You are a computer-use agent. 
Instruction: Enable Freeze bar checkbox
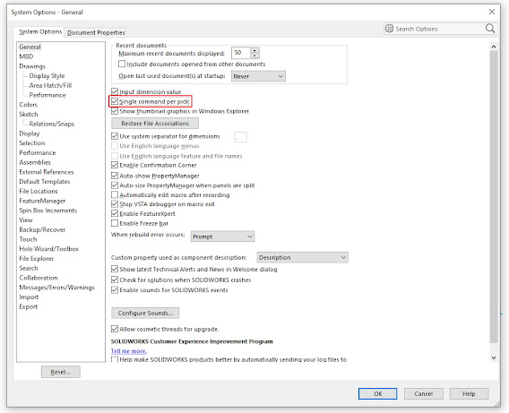point(115,223)
